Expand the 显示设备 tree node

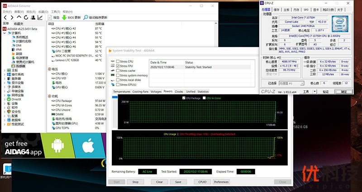click(x=5, y=83)
